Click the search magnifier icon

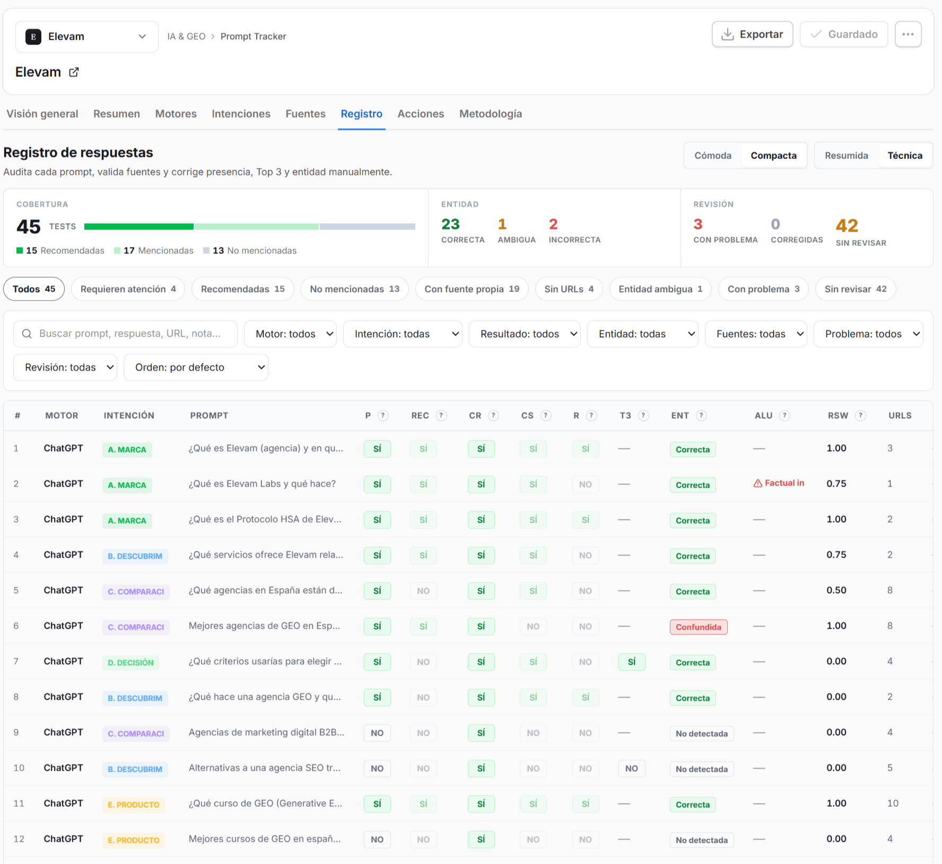[x=27, y=334]
